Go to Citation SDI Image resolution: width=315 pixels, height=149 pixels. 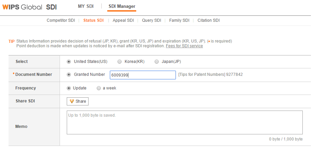tap(208, 20)
